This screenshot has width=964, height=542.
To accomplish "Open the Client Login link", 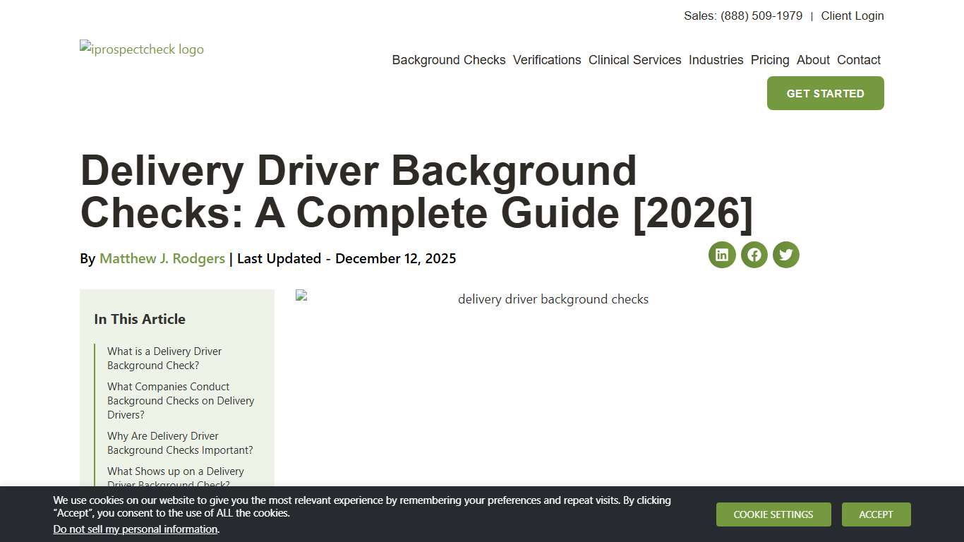I will tap(852, 16).
